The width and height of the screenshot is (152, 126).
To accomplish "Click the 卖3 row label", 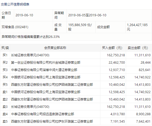I will (5, 107).
